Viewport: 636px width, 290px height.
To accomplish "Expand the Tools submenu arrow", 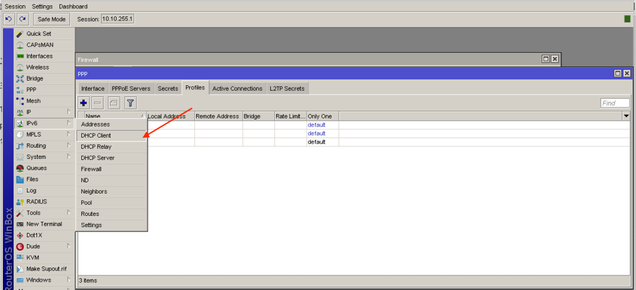I will pyautogui.click(x=68, y=212).
